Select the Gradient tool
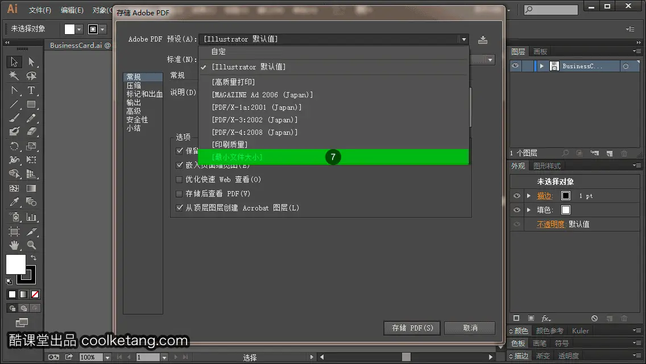 31,188
